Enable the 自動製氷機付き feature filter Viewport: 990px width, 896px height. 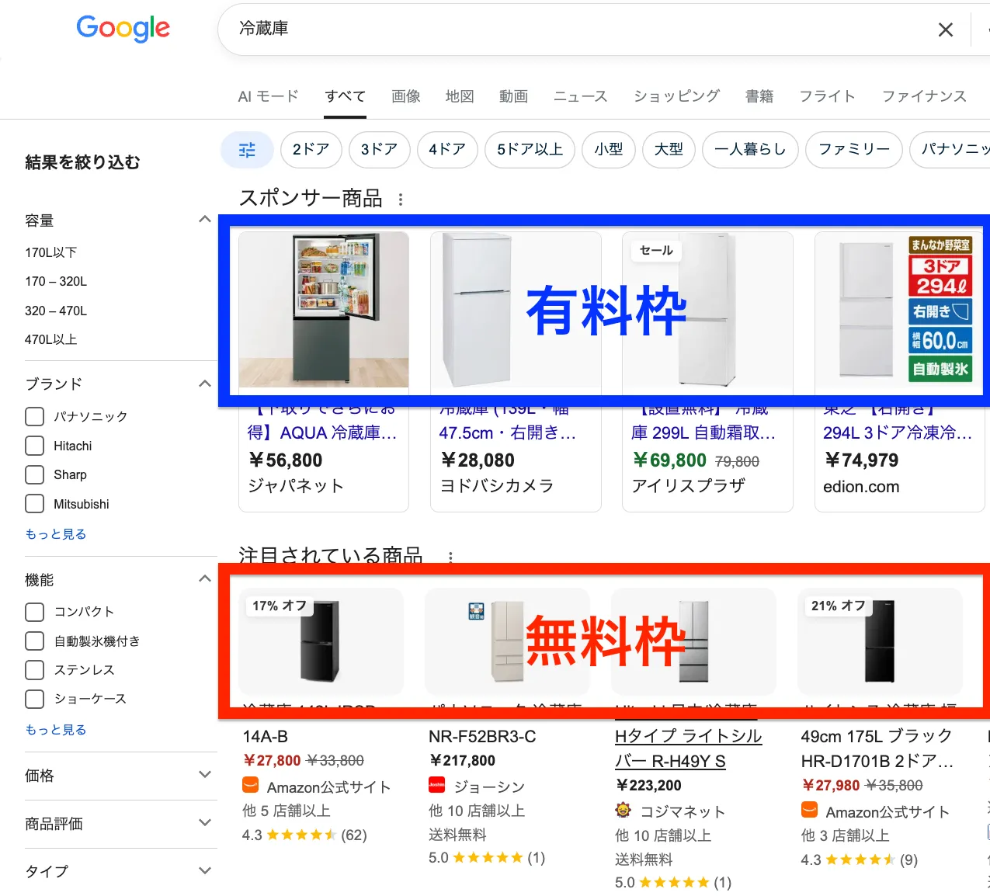point(35,641)
